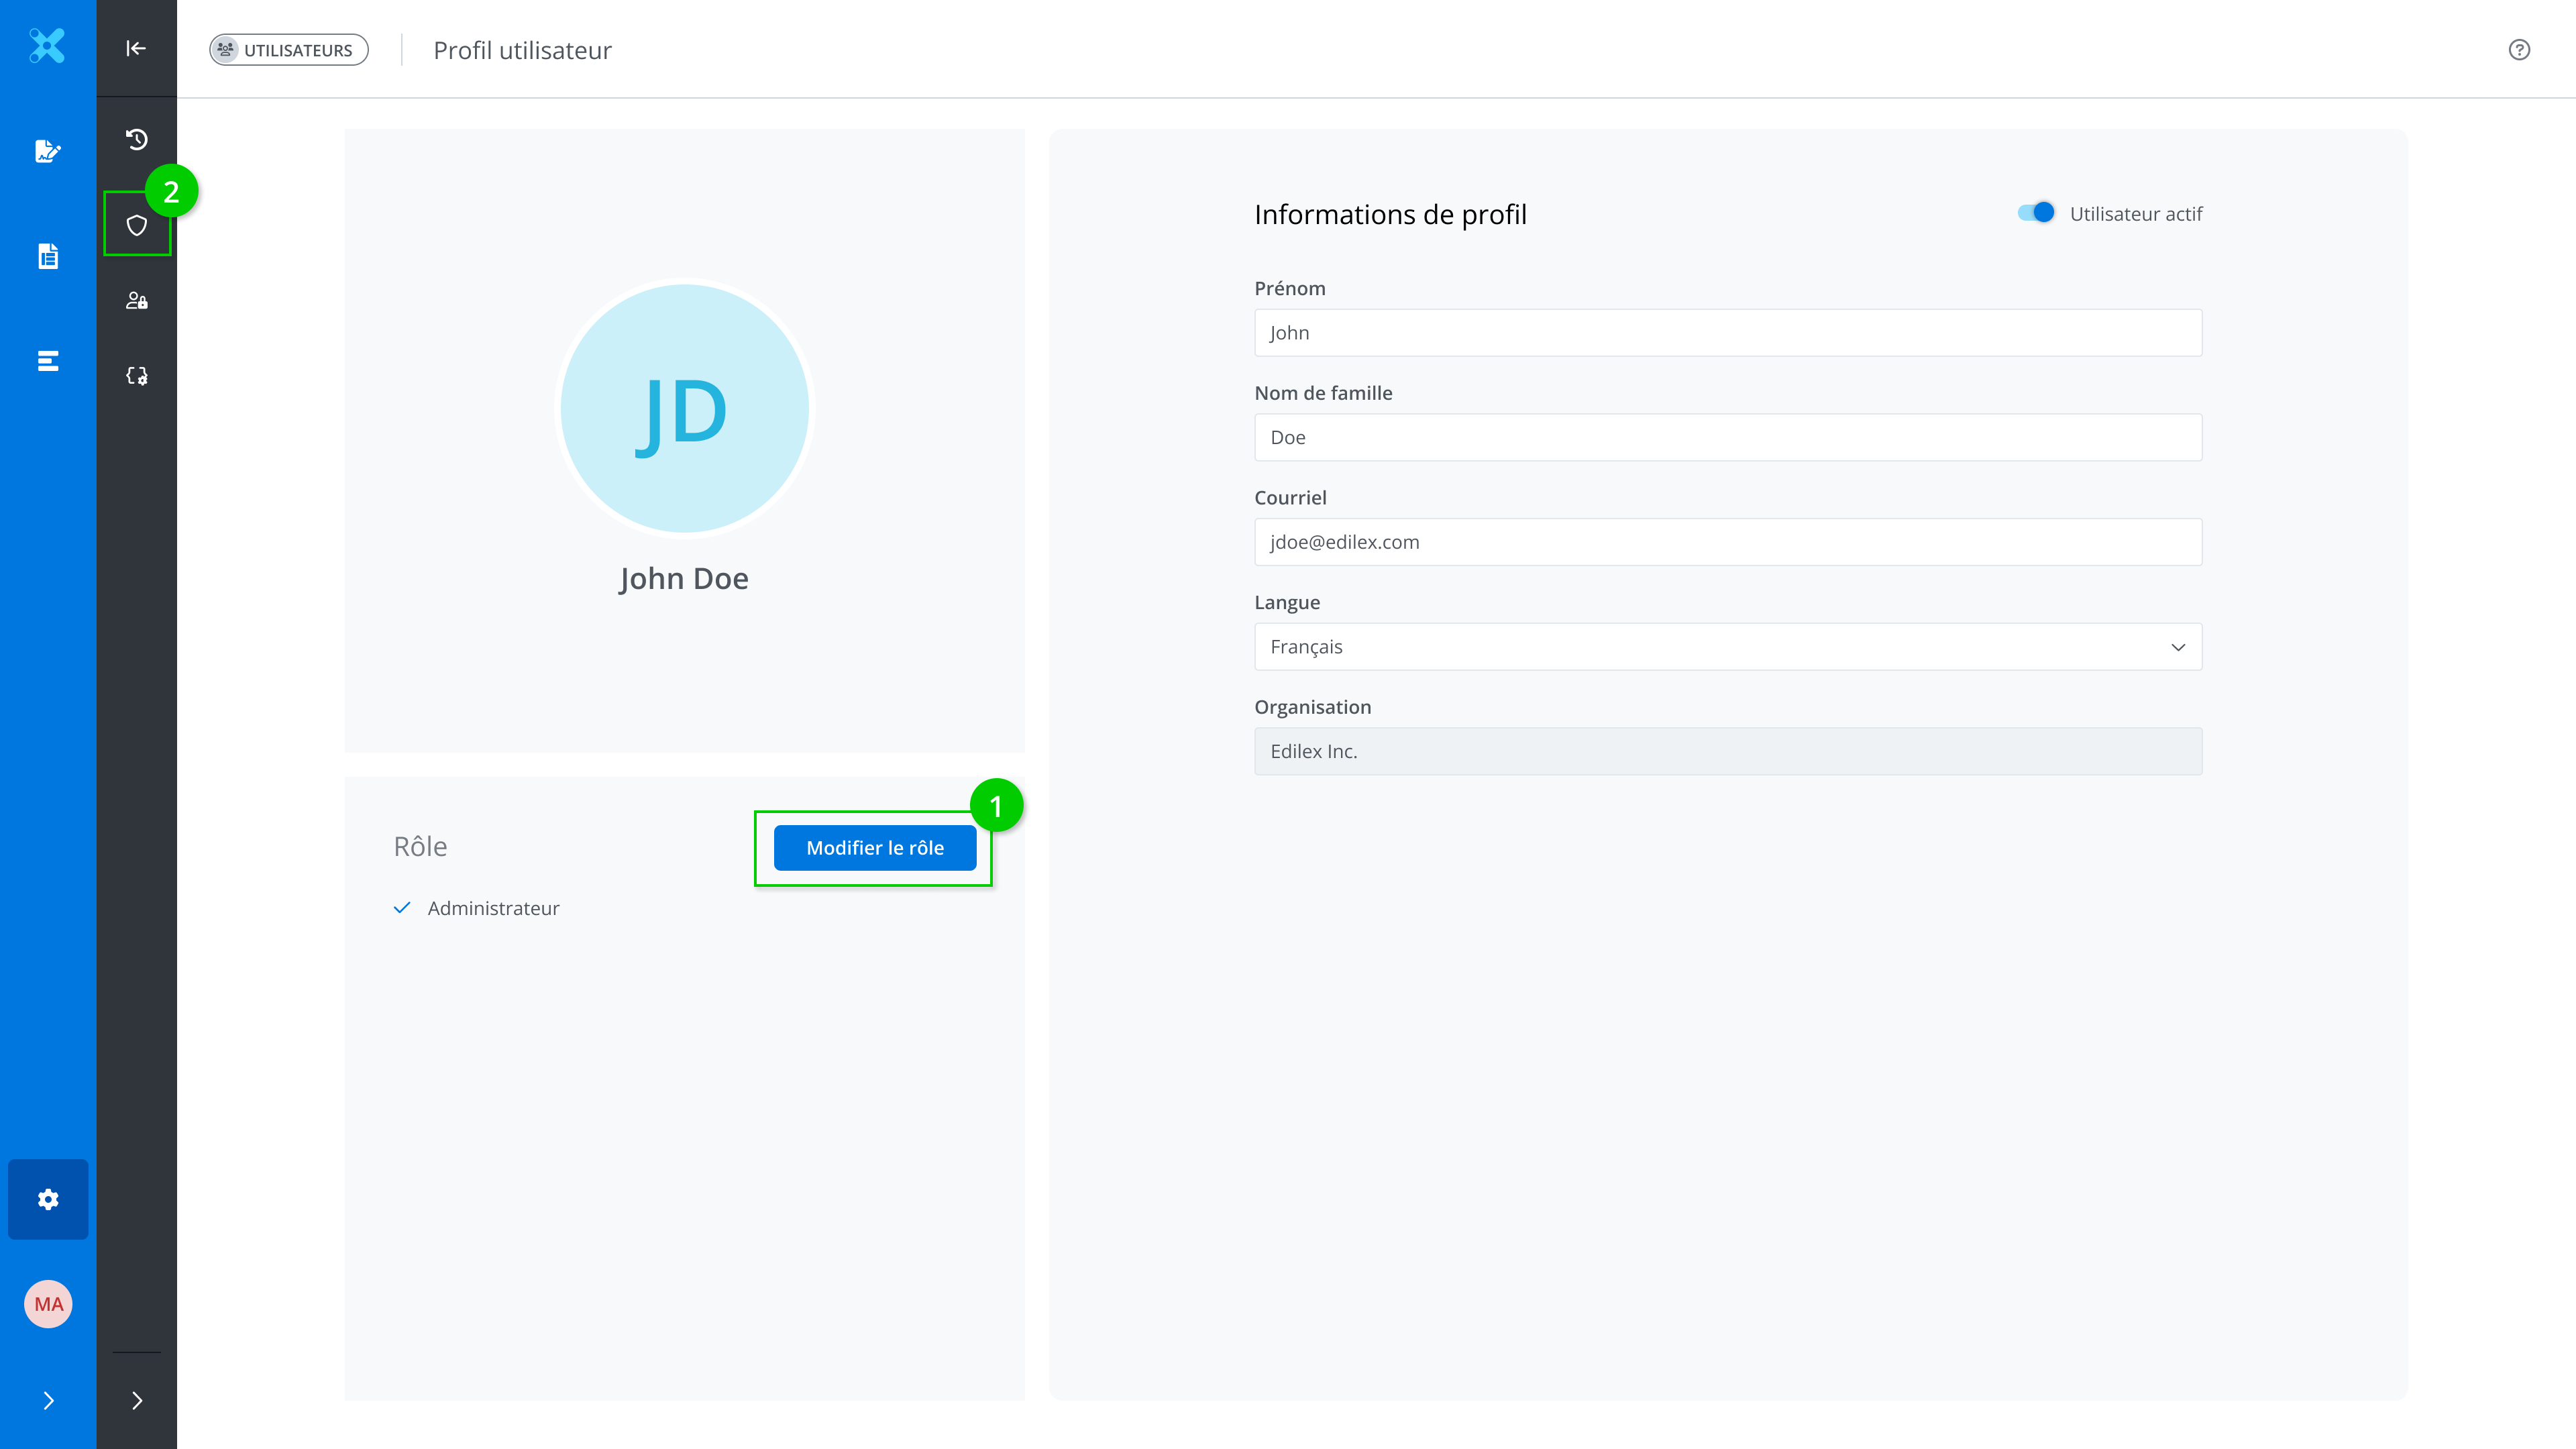This screenshot has height=1449, width=2576.
Task: Click the Prénom input field
Action: (x=1727, y=333)
